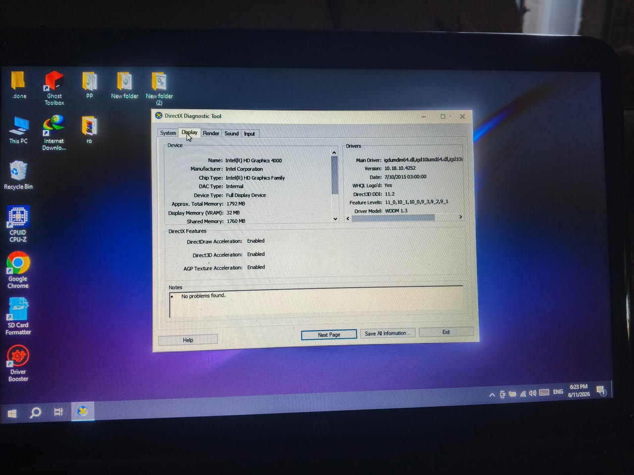Launch Internet Download Manager shortcut
This screenshot has width=634, height=475.
click(x=53, y=133)
